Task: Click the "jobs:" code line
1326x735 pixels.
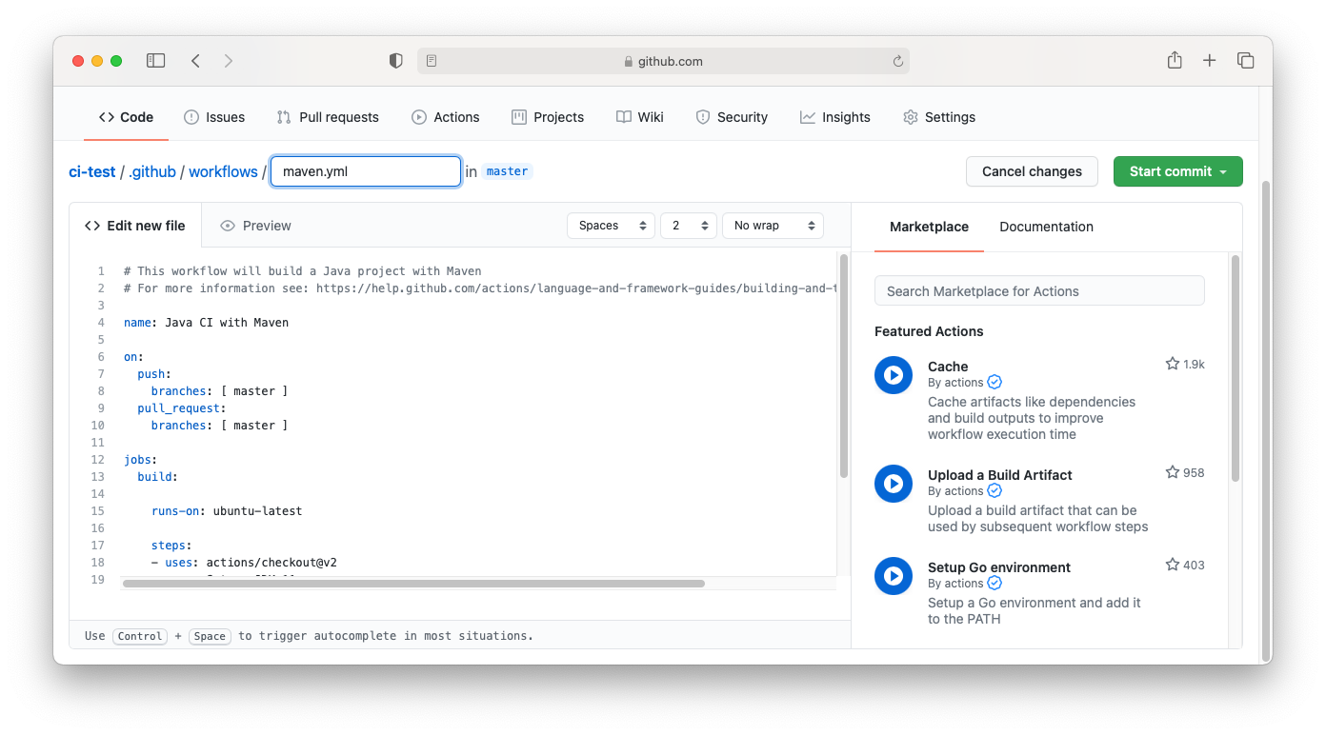Action: click(141, 460)
